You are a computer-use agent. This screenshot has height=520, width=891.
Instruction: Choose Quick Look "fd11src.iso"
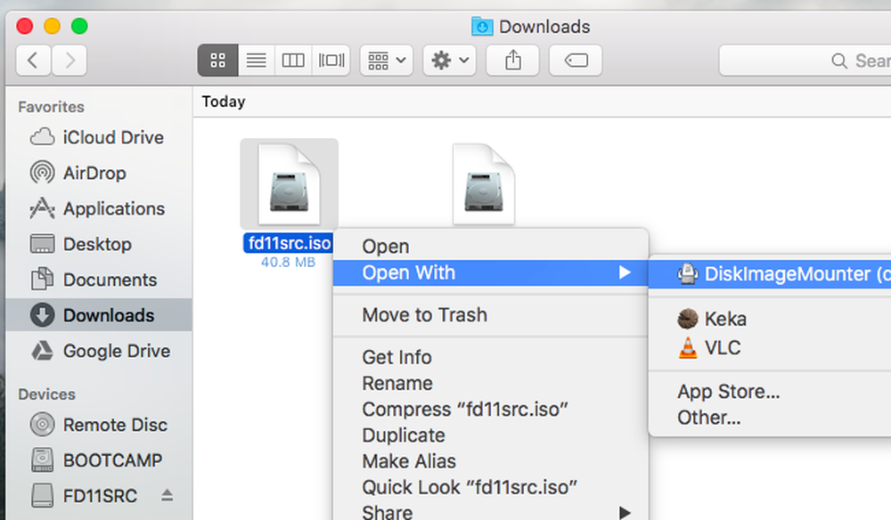tap(490, 487)
